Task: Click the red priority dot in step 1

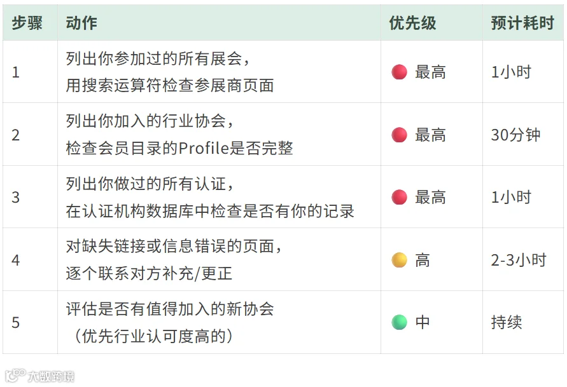Action: point(399,72)
